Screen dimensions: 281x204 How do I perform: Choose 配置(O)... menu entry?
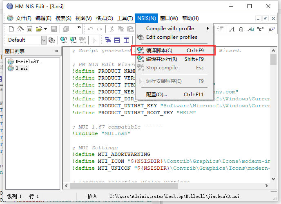[174, 95]
